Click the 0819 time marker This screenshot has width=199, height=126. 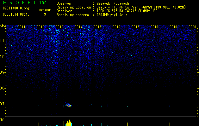173,27
